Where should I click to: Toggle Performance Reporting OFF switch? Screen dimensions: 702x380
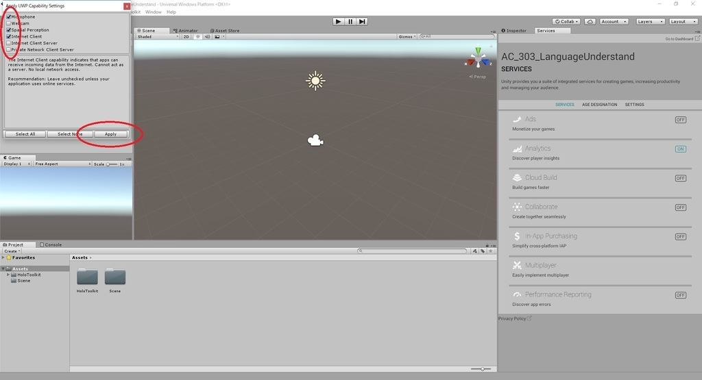click(x=681, y=295)
